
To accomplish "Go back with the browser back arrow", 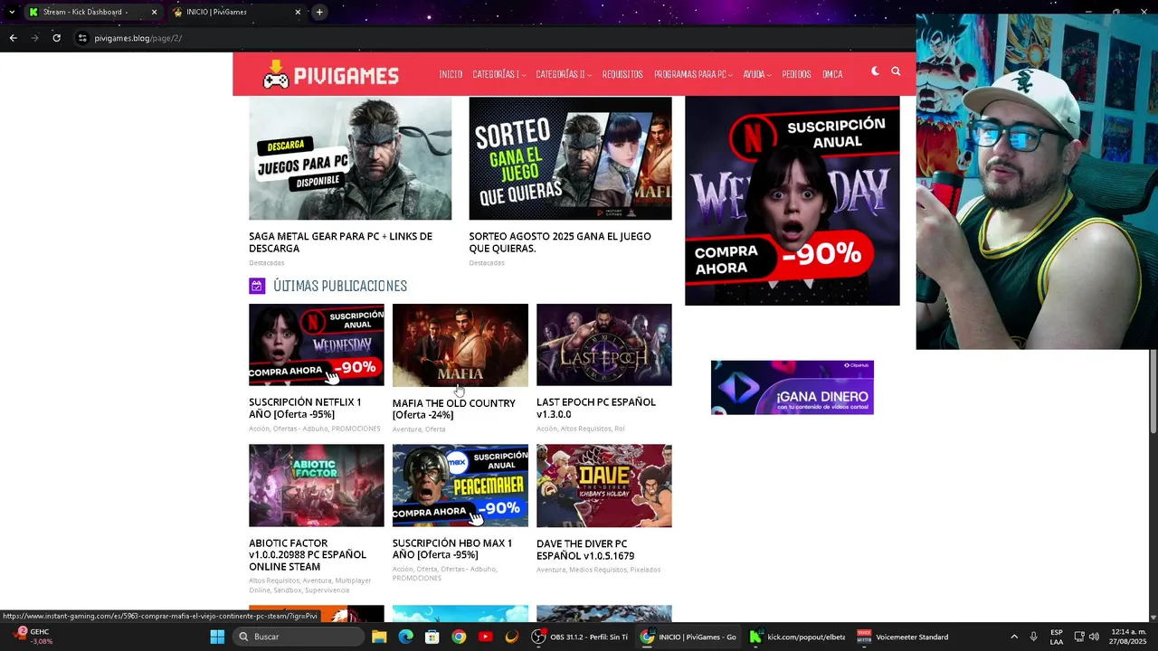I will coord(13,38).
